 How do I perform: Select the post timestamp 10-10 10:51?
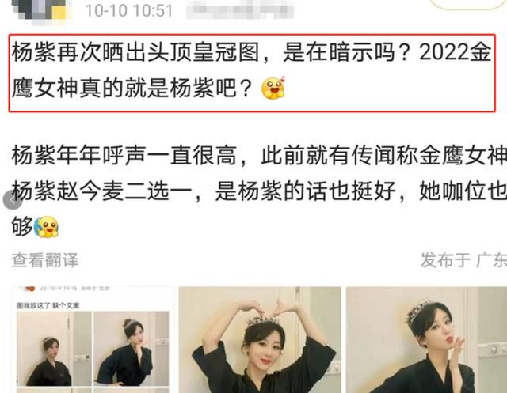coord(129,10)
